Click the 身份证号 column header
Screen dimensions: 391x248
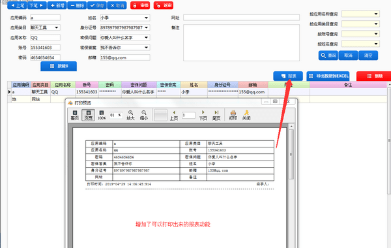[223, 85]
